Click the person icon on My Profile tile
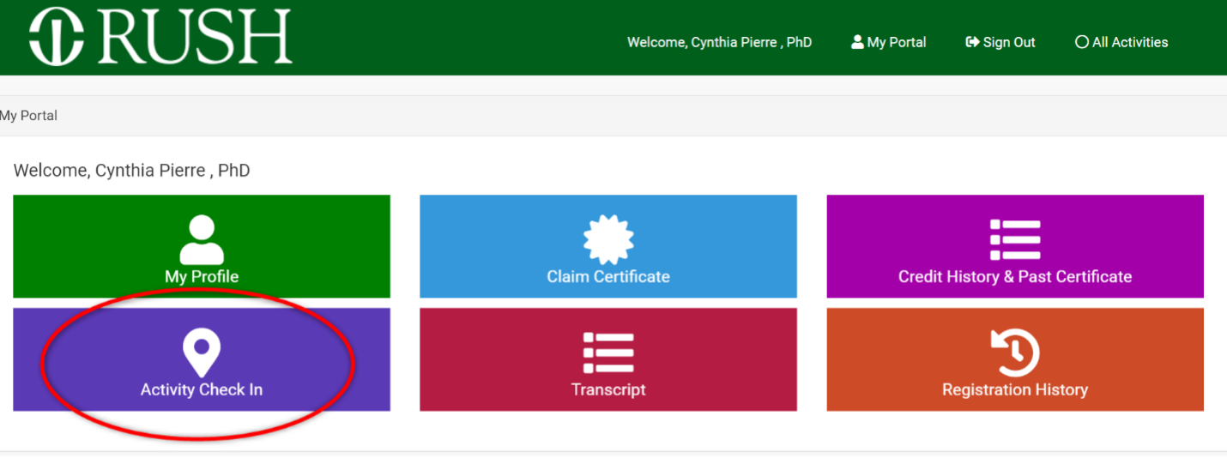This screenshot has height=458, width=1227. (202, 240)
